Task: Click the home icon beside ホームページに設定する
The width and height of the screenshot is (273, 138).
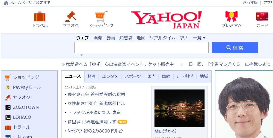Action: [6, 3]
